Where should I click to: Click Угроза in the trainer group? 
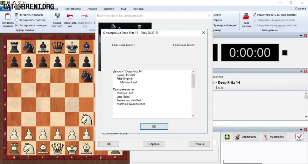click(x=218, y=20)
